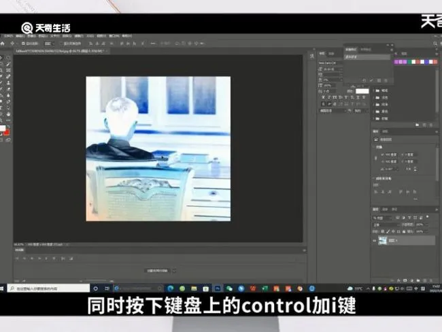Click the underline style icon in Character panel
442x332 pixels.
(358, 97)
